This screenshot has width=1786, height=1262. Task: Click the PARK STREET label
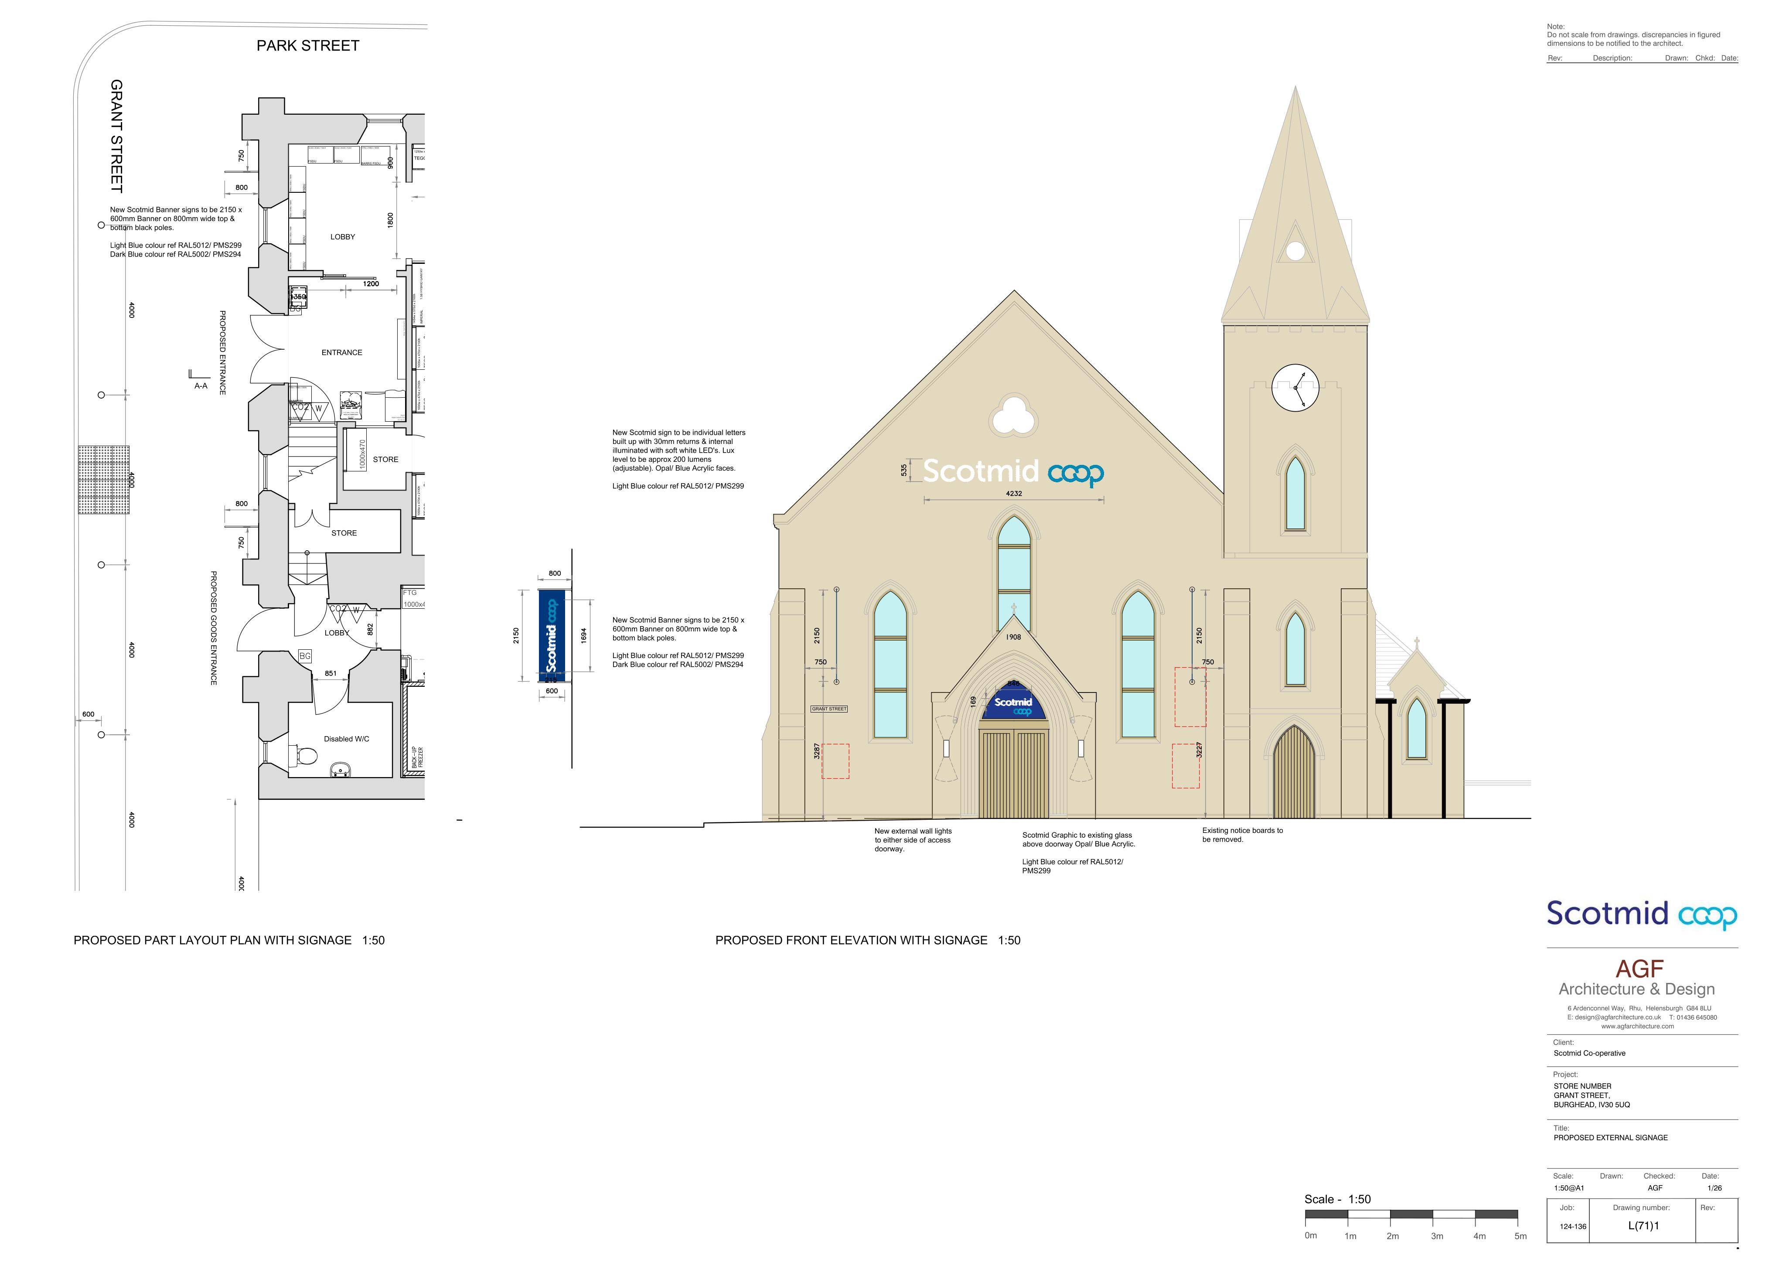pos(308,46)
